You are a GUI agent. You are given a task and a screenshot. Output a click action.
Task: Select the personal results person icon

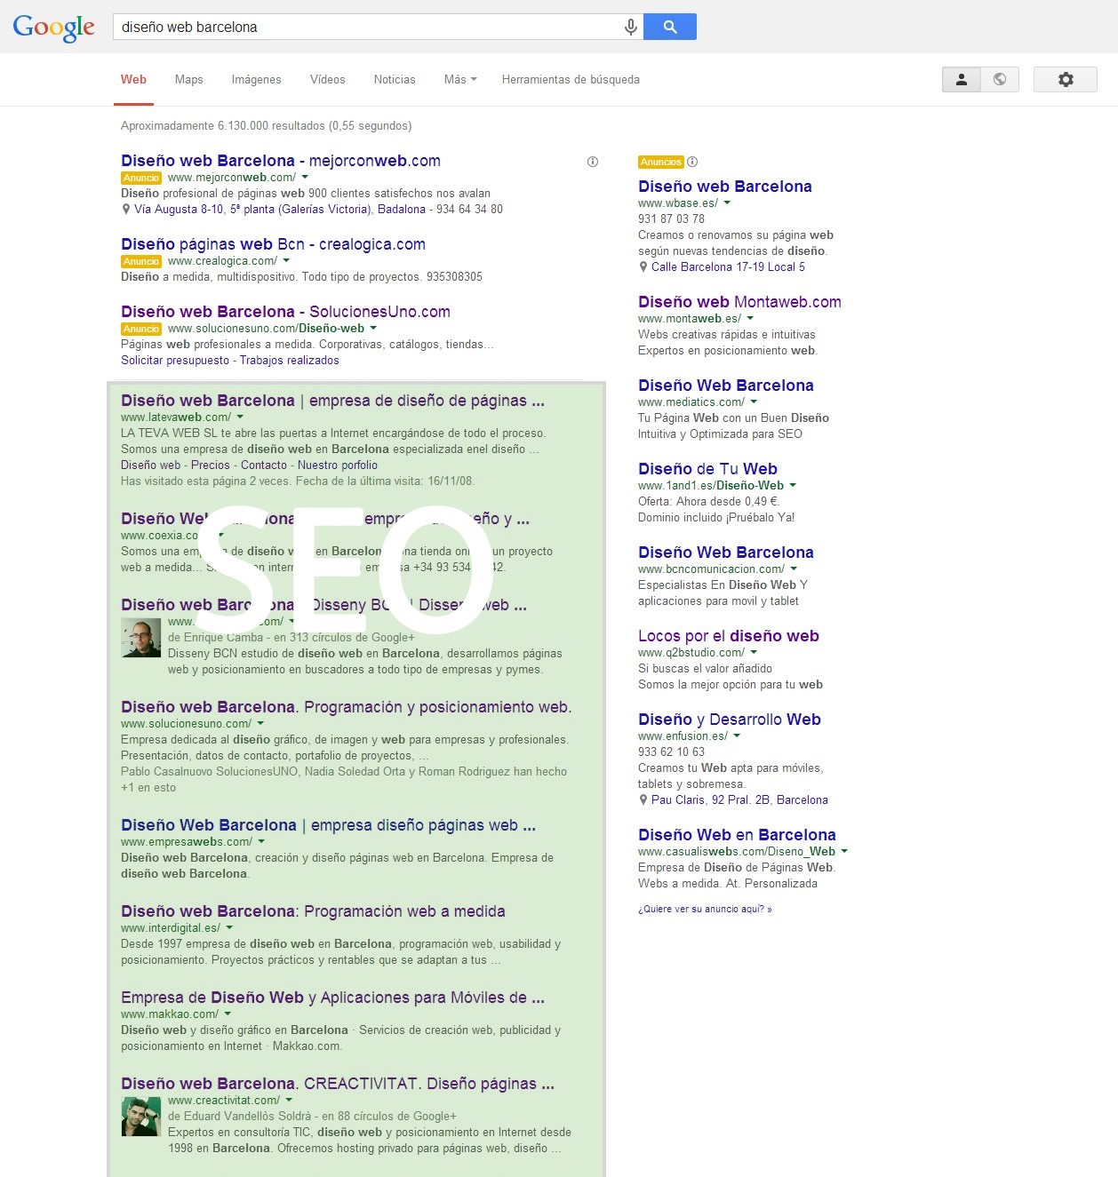pyautogui.click(x=962, y=79)
